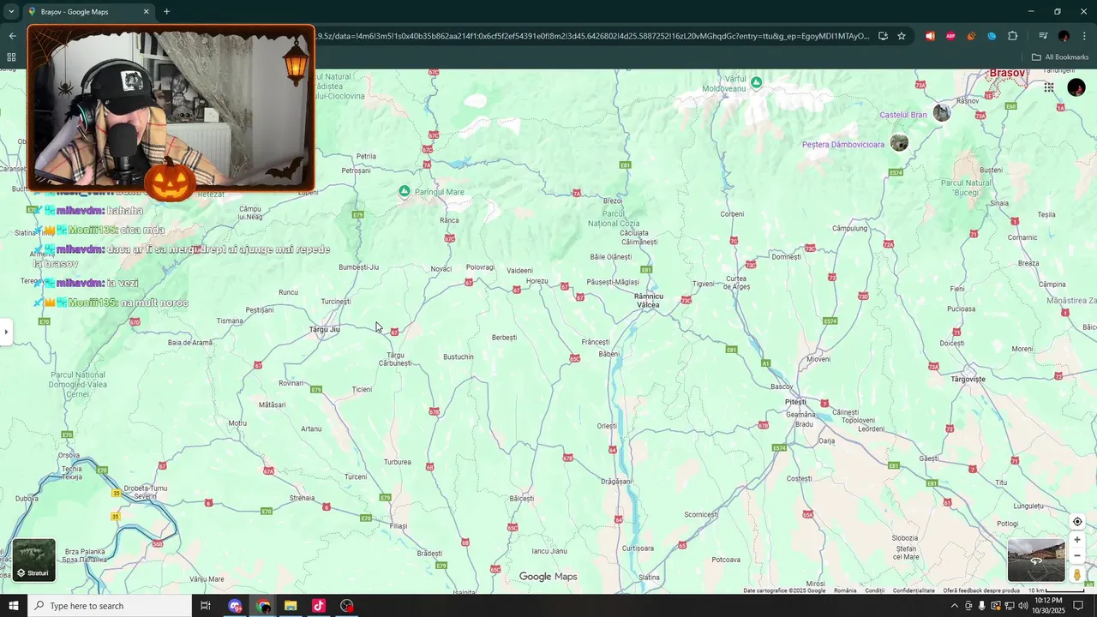The height and width of the screenshot is (617, 1097).
Task: Click the Târgoviște city label
Action: coord(968,379)
